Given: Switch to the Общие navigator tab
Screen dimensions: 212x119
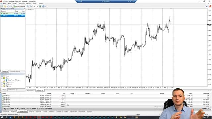Looking at the screenshot, I should [x=4, y=90].
